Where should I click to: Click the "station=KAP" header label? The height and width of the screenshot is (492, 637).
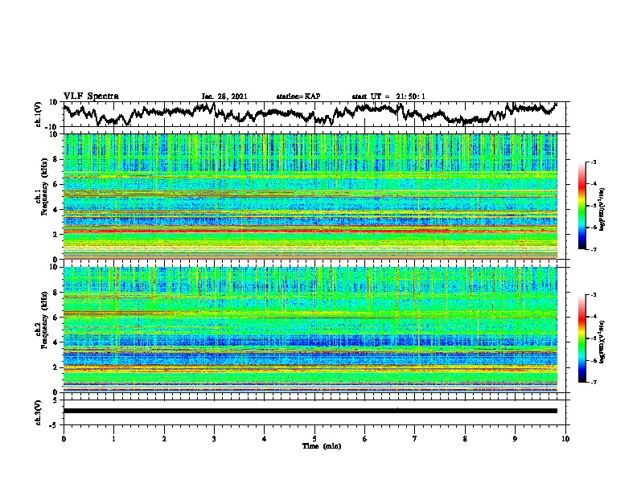pyautogui.click(x=298, y=96)
